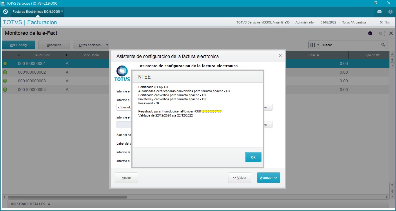Click arrow beside Num. Doc. header
Screen dimensions: 396x211
[19, 55]
